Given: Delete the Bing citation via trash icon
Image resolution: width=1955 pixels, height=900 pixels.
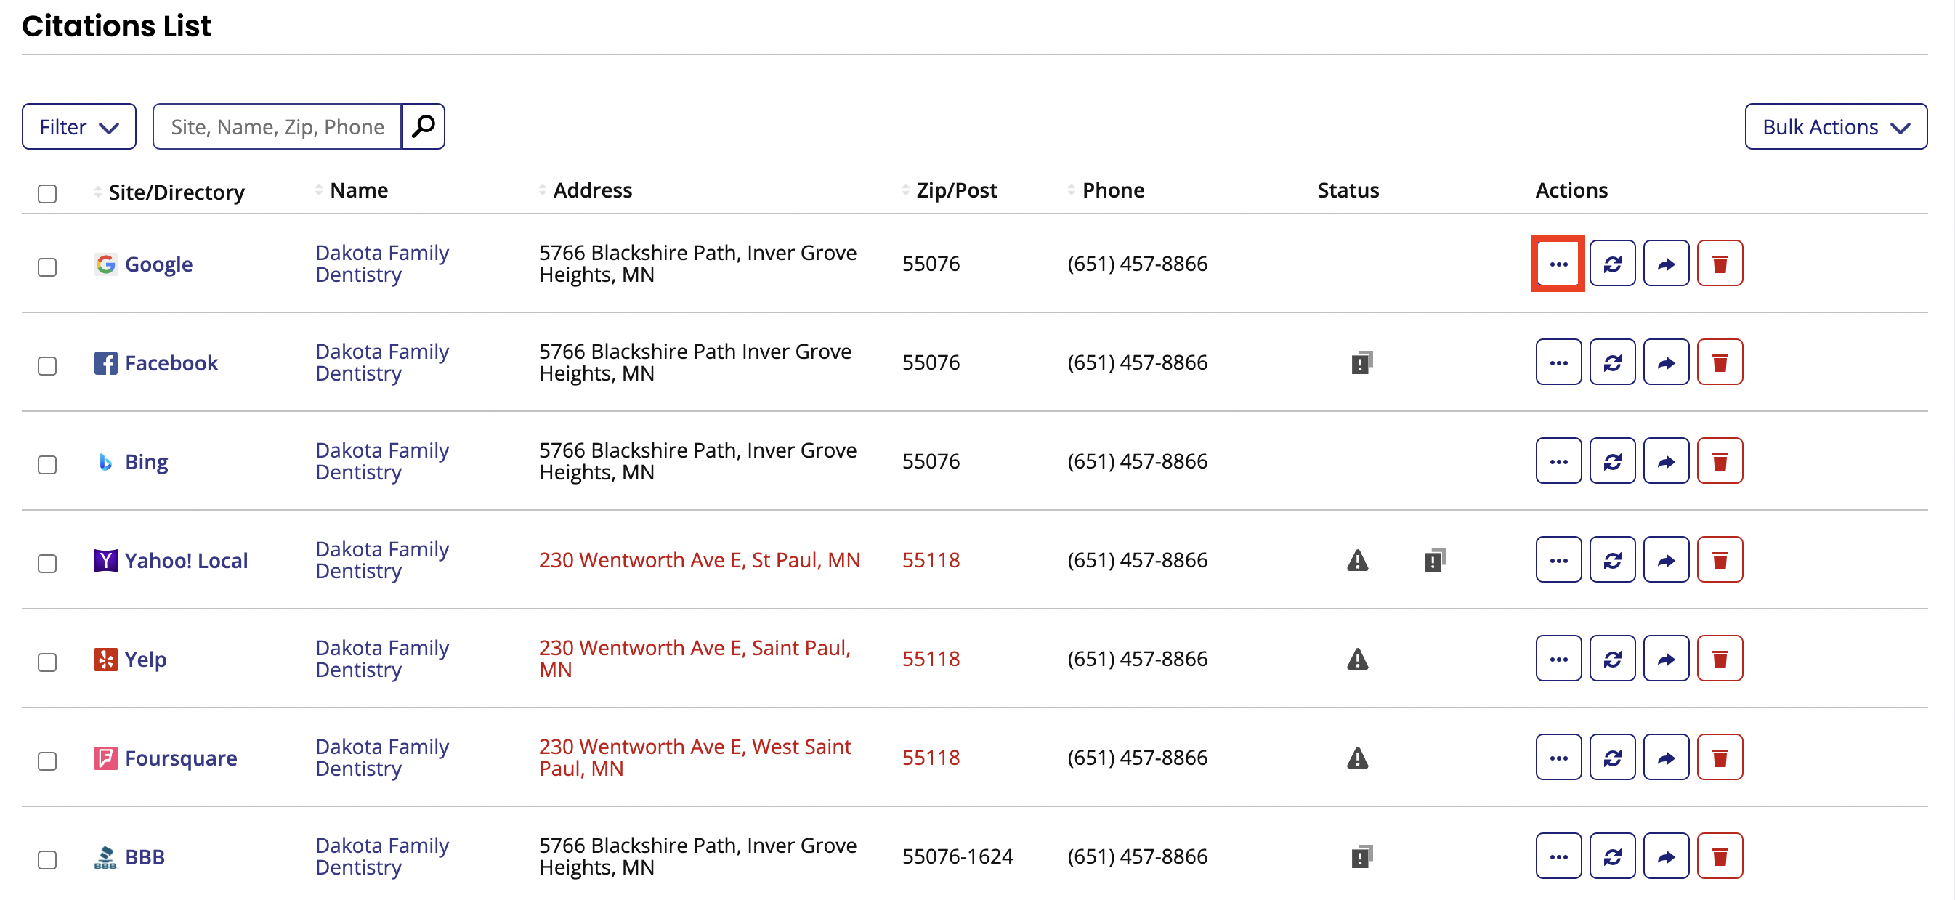Looking at the screenshot, I should 1720,461.
